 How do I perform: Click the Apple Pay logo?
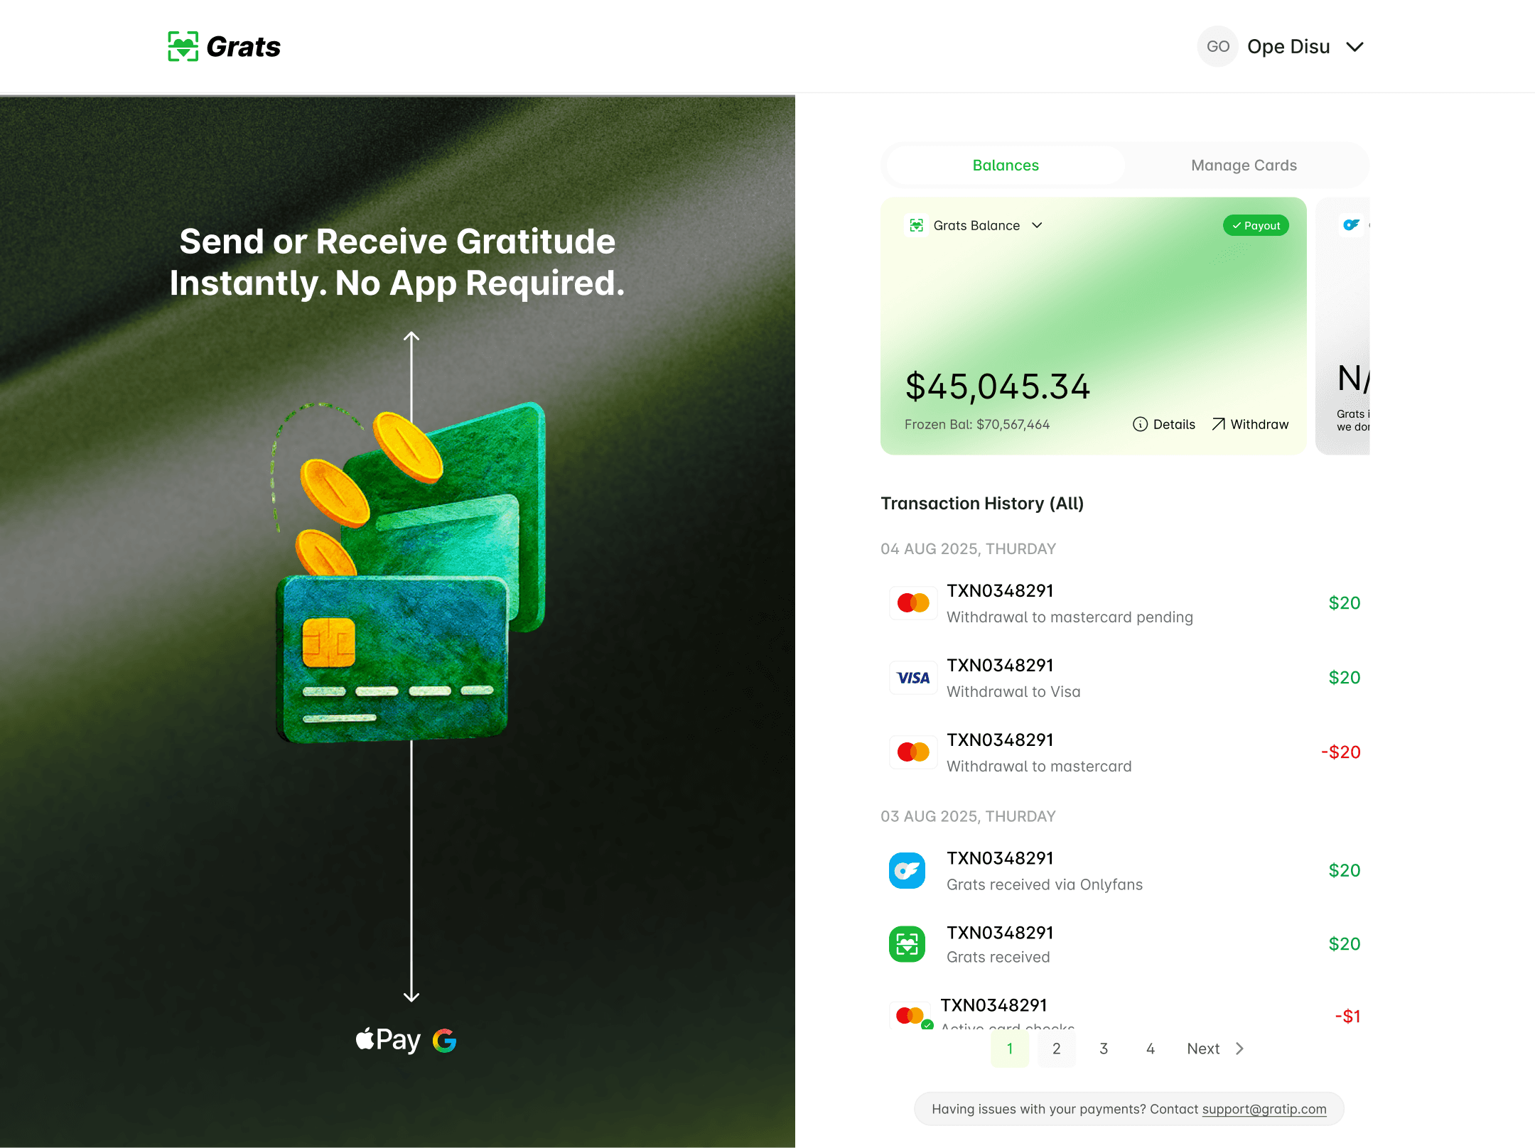click(x=388, y=1040)
